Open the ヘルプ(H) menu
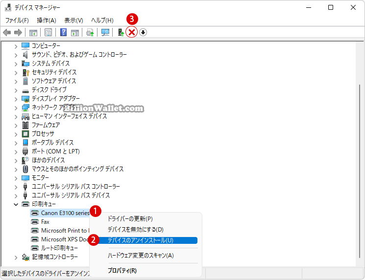 102,21
